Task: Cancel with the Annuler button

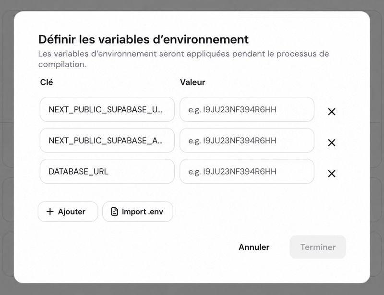Action: [254, 247]
